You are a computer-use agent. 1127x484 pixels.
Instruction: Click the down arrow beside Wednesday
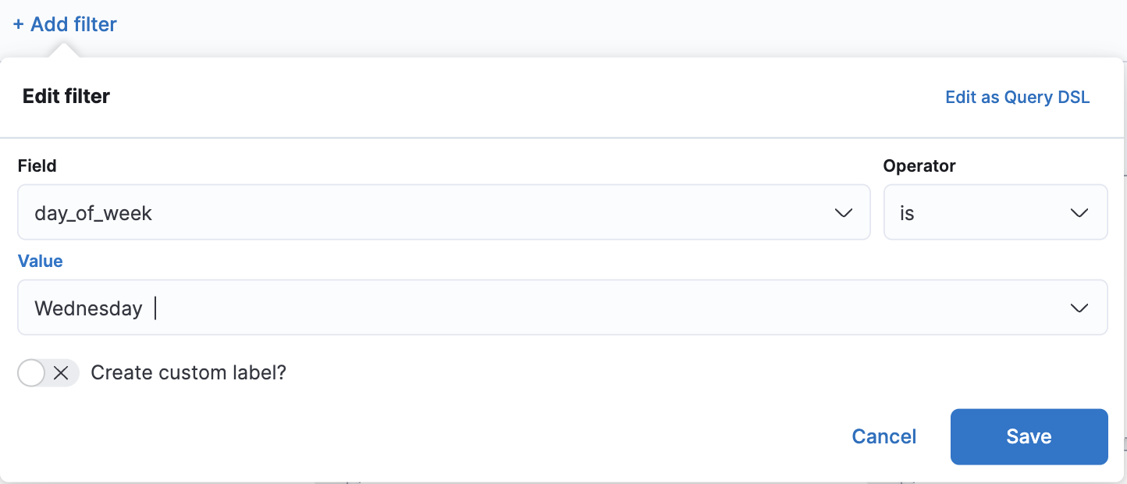tap(1081, 308)
